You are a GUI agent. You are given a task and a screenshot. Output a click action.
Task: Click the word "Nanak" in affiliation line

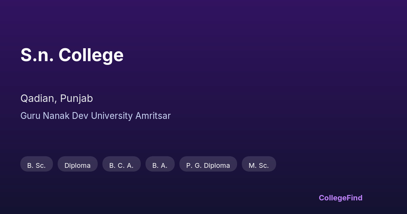click(56, 116)
